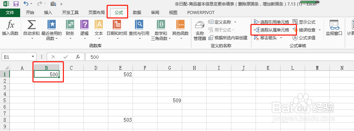The image size is (354, 131).
Task: Open the Watch Window (监视窗口)
Action: pos(334,28)
